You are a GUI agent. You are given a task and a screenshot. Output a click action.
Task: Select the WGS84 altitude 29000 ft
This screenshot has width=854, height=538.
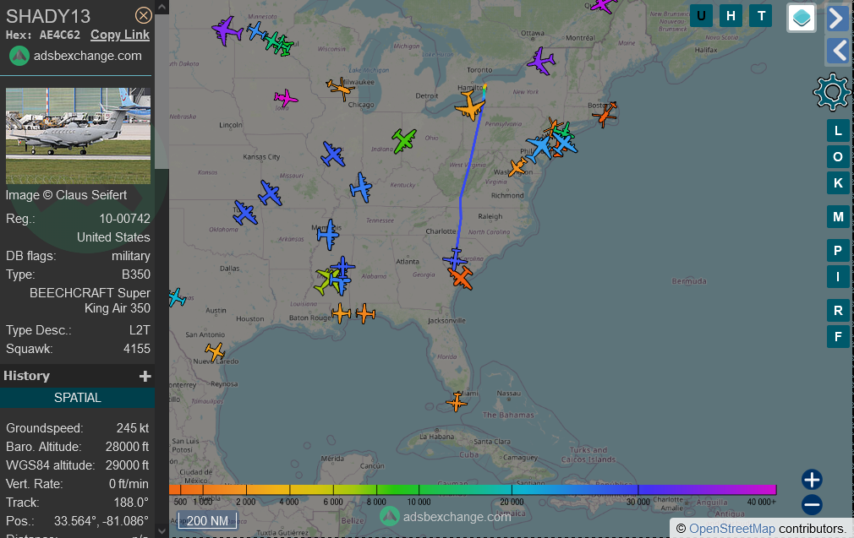(127, 465)
